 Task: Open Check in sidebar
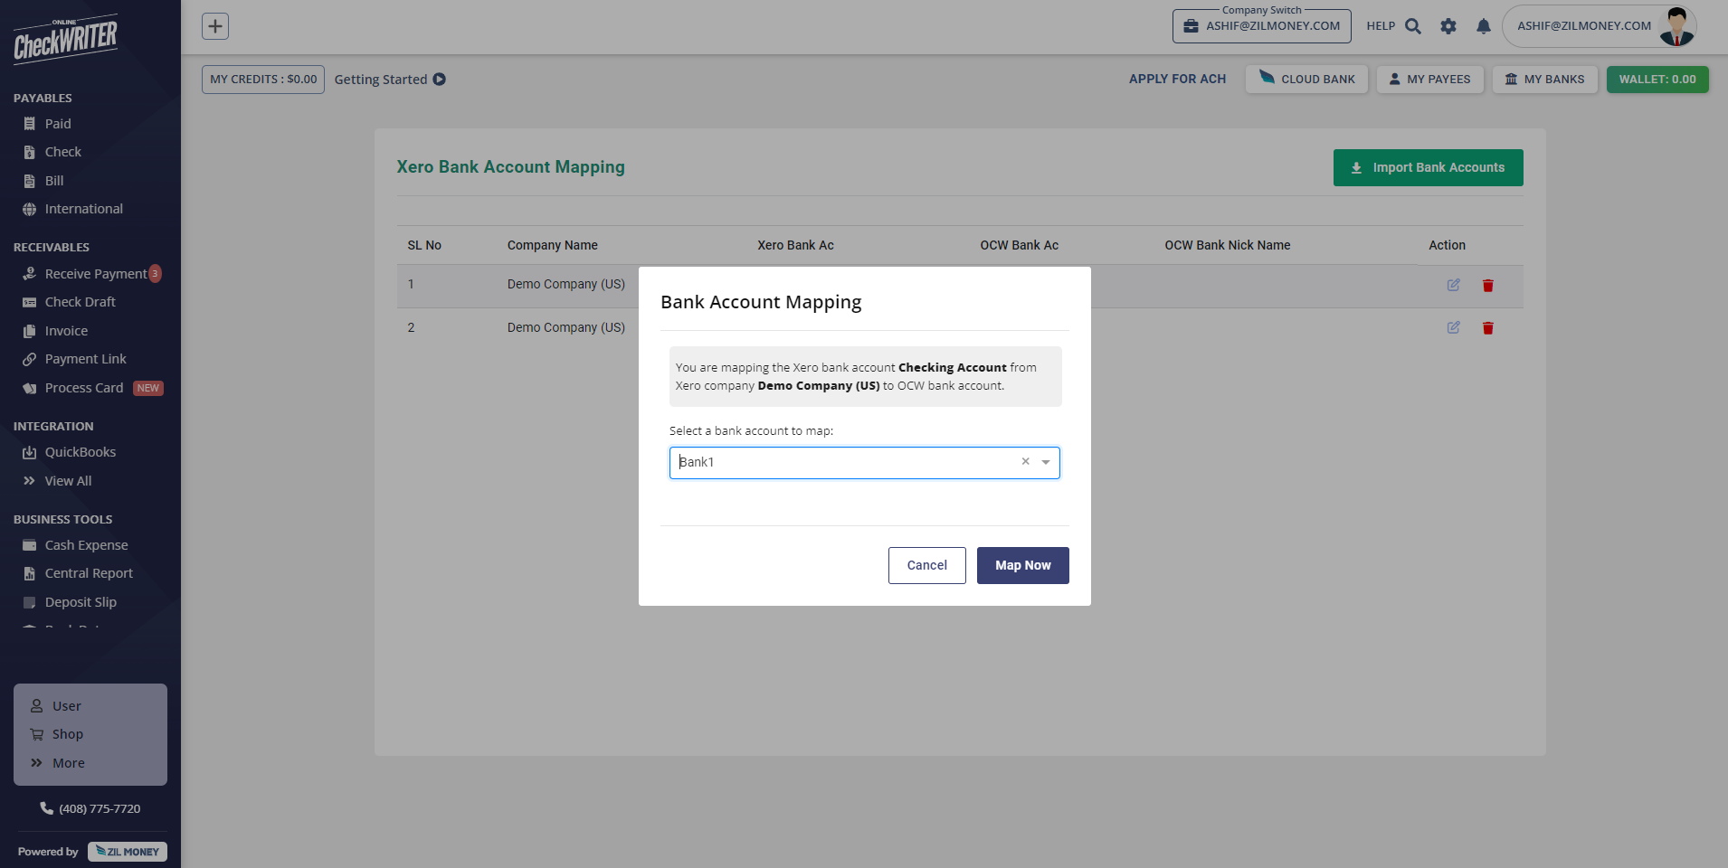(x=63, y=152)
